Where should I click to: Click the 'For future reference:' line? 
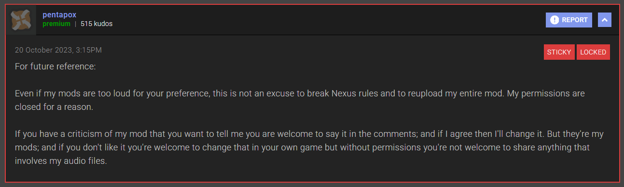pyautogui.click(x=55, y=67)
